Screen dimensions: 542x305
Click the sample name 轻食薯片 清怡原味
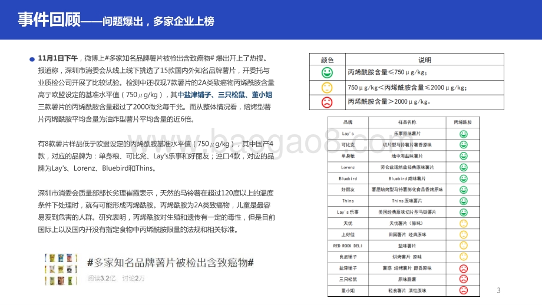407,290
